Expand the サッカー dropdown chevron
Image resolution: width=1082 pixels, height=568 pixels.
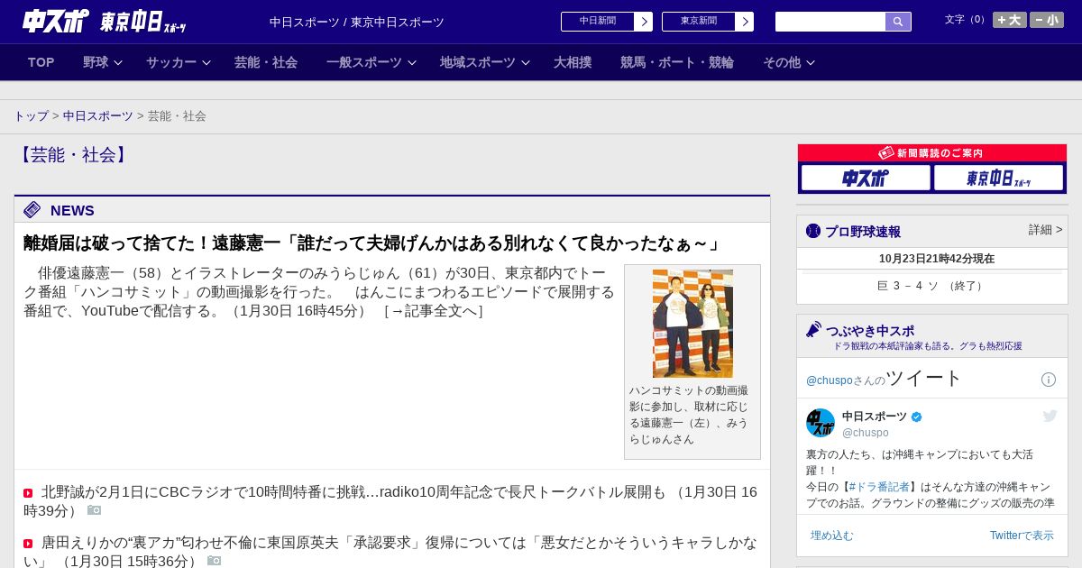pos(206,63)
